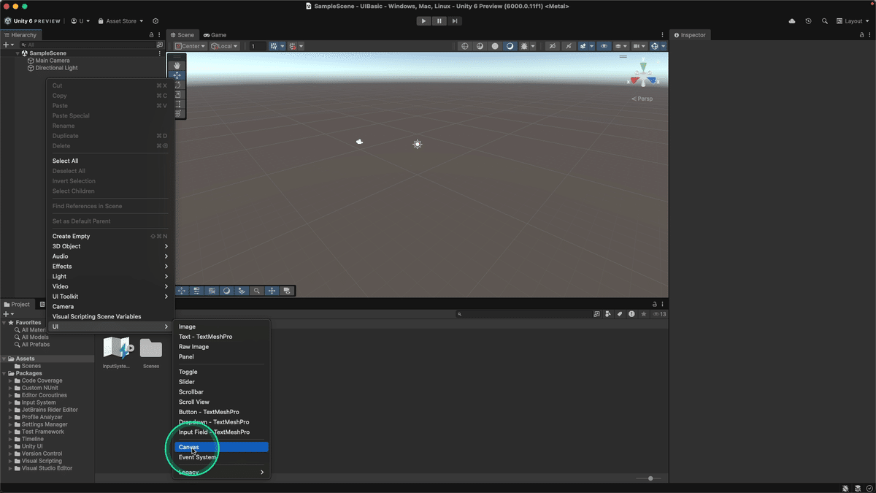Screen dimensions: 876x493
Task: Select the Move tool in Scene toolbar
Action: pos(177,75)
